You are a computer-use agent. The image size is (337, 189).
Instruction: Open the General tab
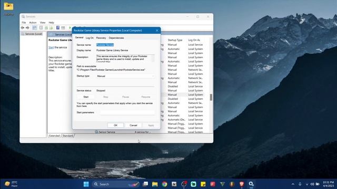79,37
